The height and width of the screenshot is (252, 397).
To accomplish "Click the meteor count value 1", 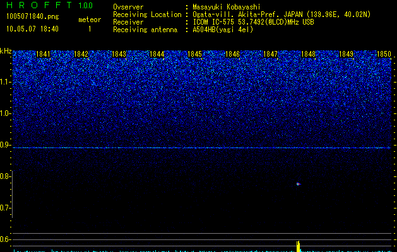I will coord(90,29).
